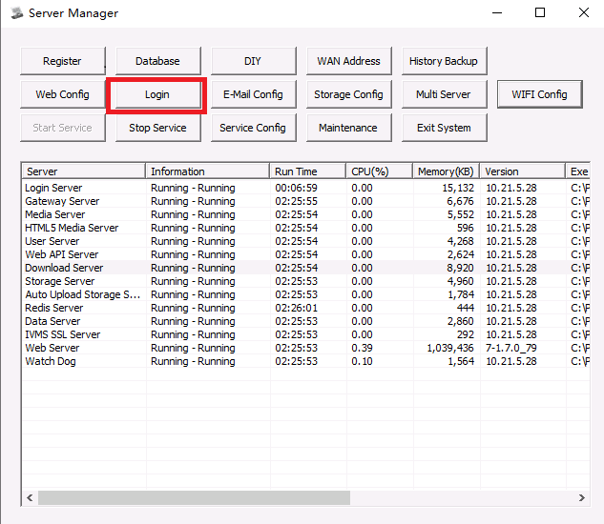Viewport: 604px width, 524px height.
Task: Open Storage Config
Action: [348, 94]
